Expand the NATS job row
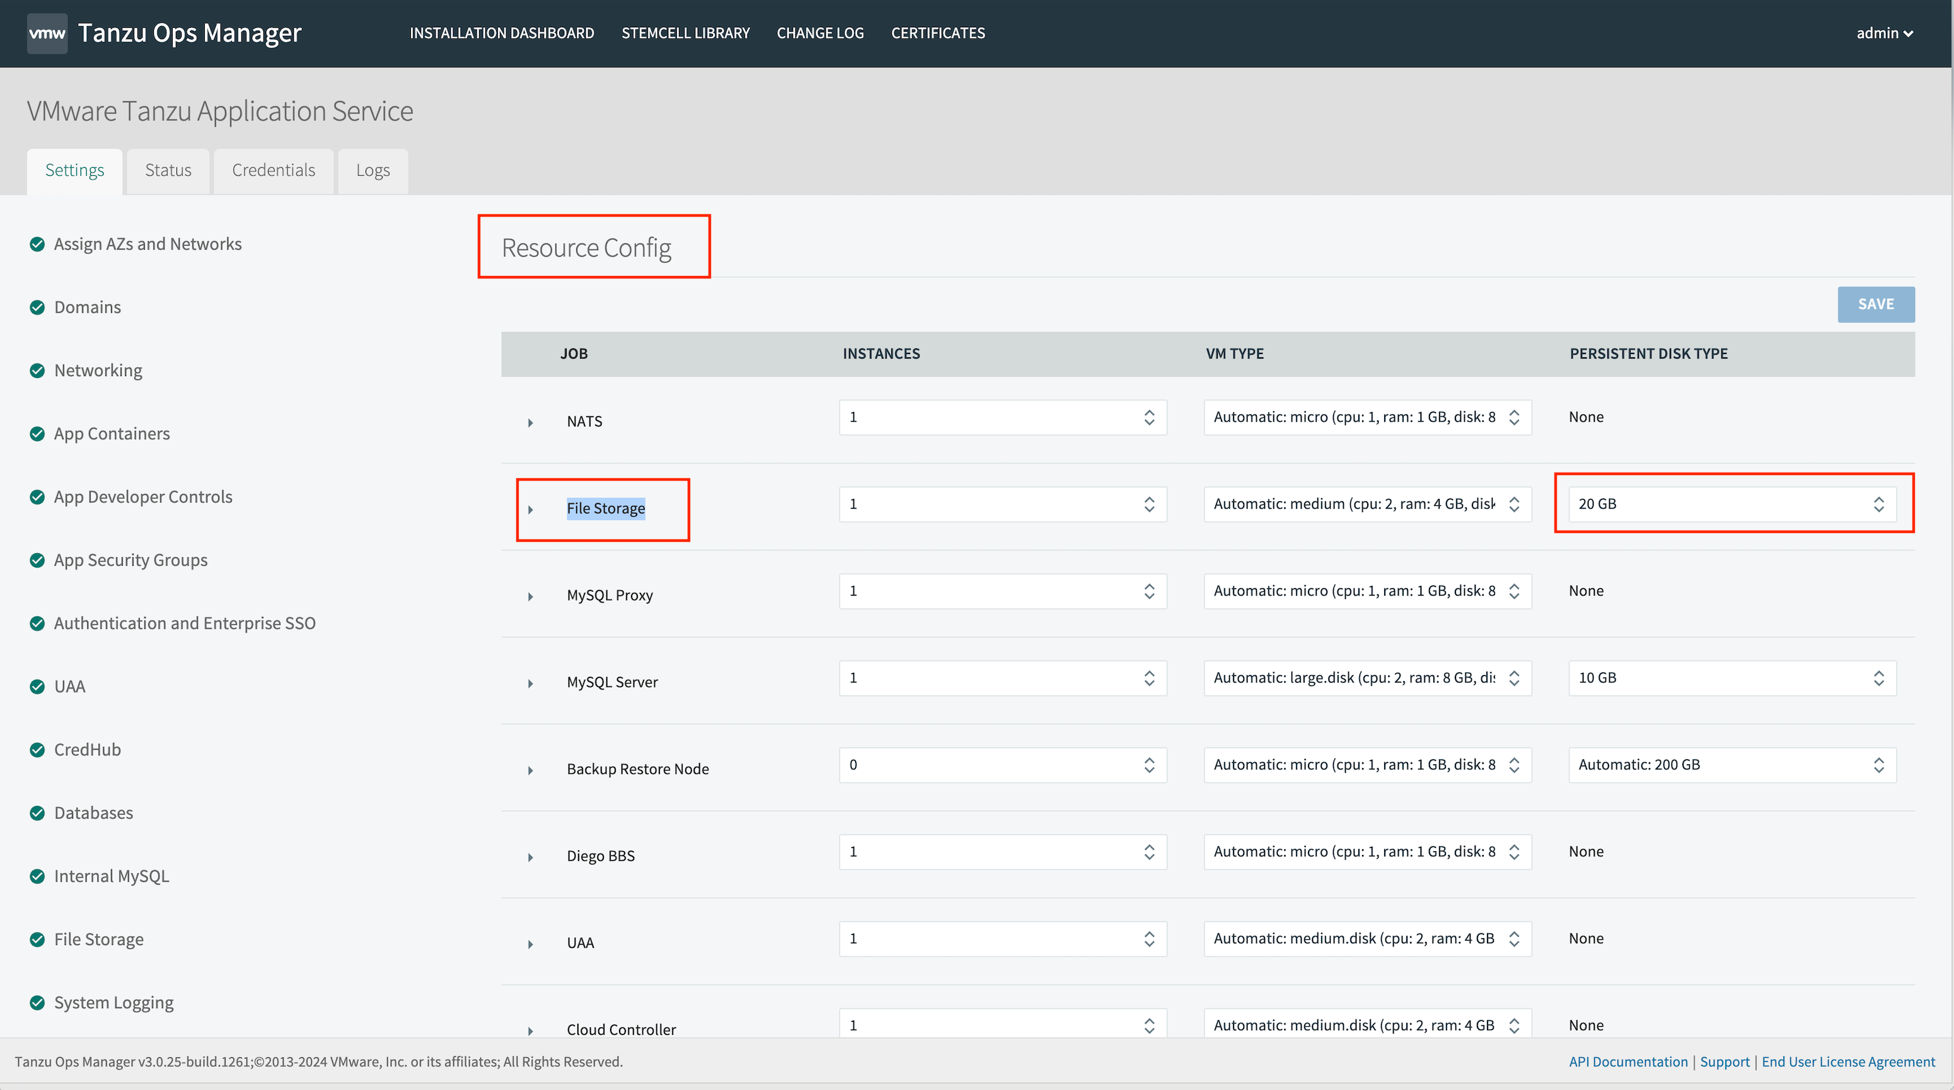Viewport: 1954px width, 1090px height. point(530,422)
